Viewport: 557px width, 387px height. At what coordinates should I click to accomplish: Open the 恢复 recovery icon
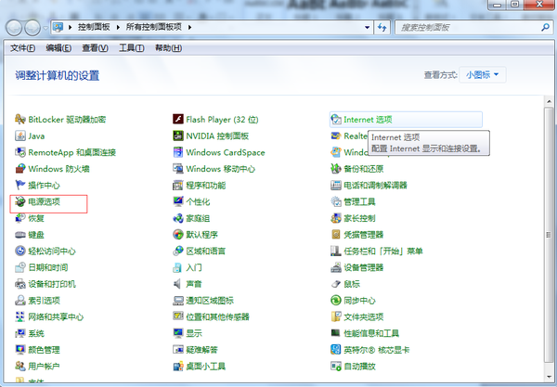coord(20,218)
